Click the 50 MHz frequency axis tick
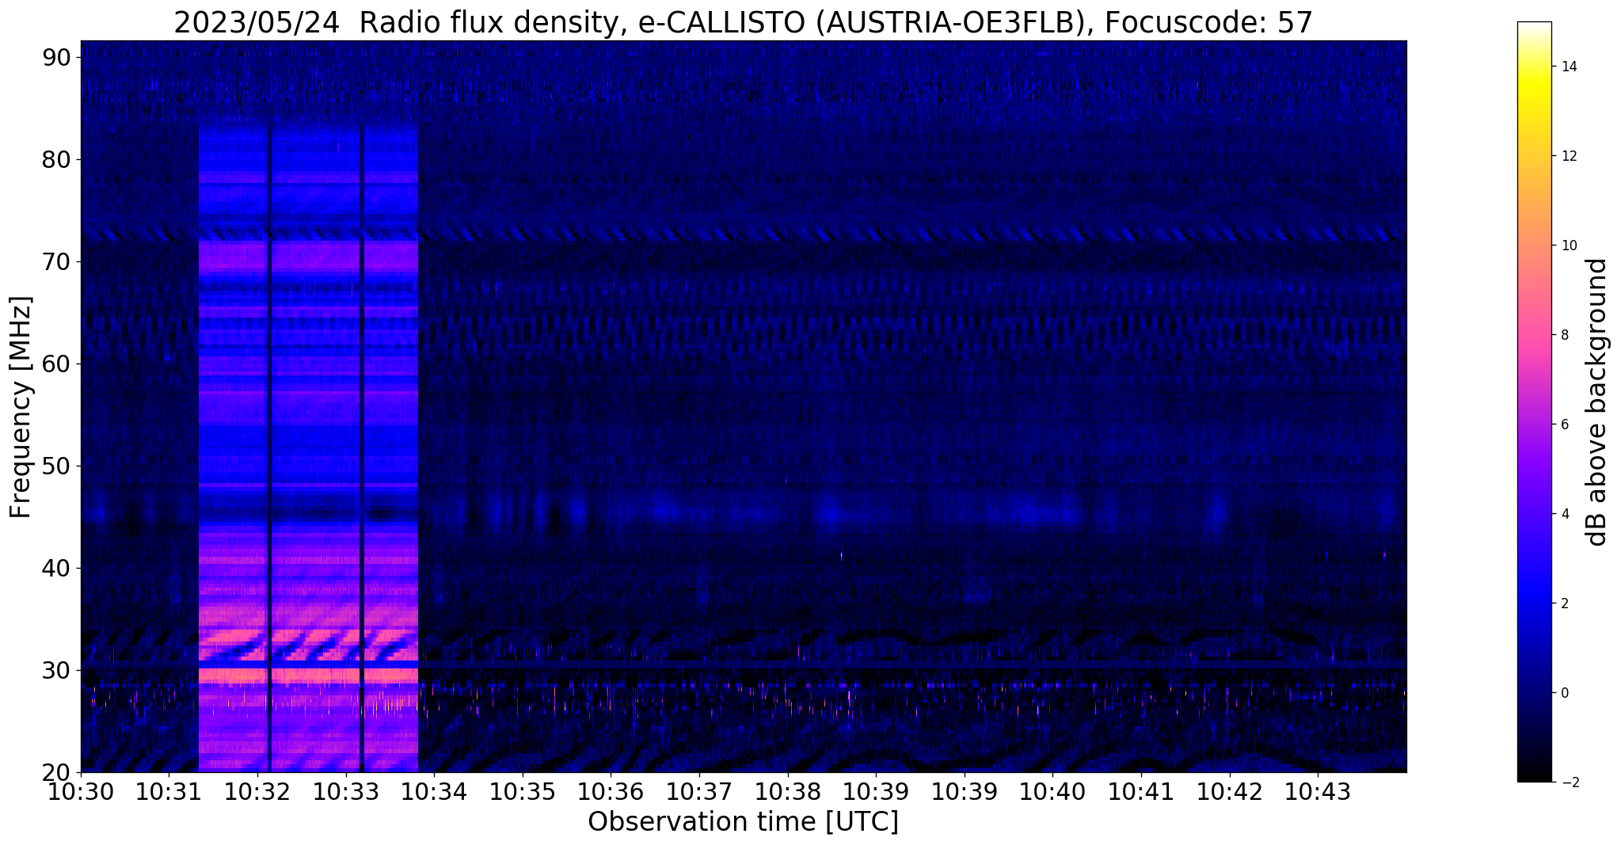1621x845 pixels. (x=56, y=466)
